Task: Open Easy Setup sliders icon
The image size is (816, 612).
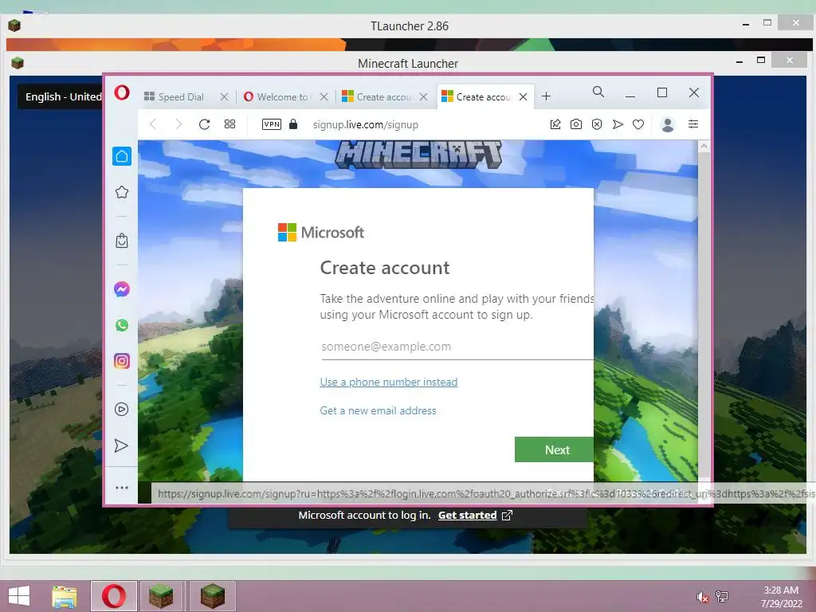Action: pyautogui.click(x=693, y=124)
